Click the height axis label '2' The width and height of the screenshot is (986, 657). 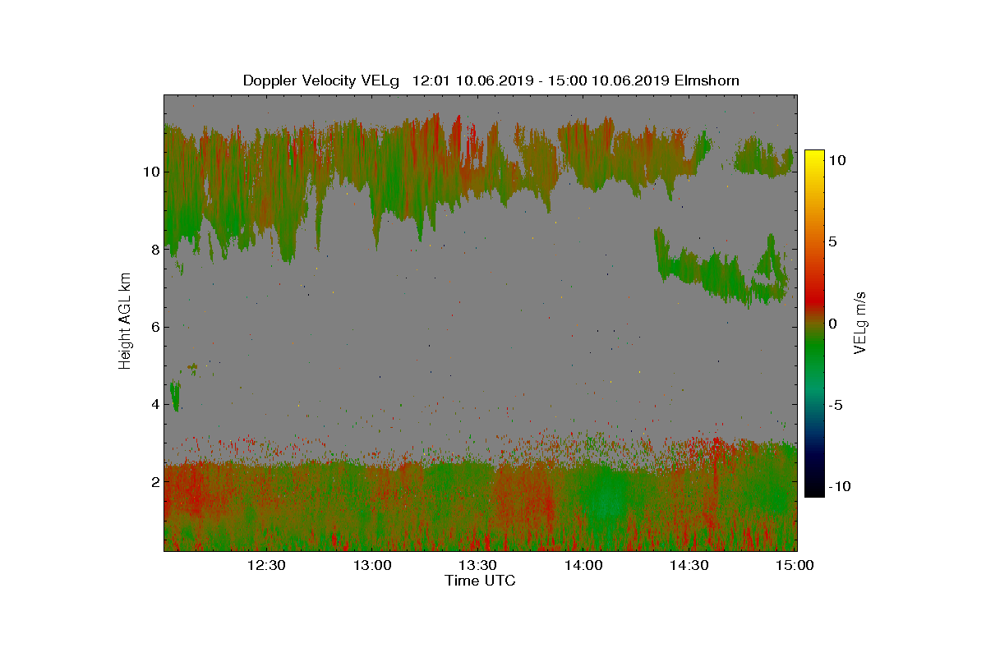[154, 481]
